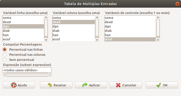Select 'han' in Variáveis de controle list

click(x=130, y=35)
